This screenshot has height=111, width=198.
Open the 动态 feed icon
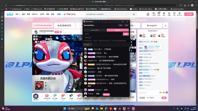click(164, 14)
